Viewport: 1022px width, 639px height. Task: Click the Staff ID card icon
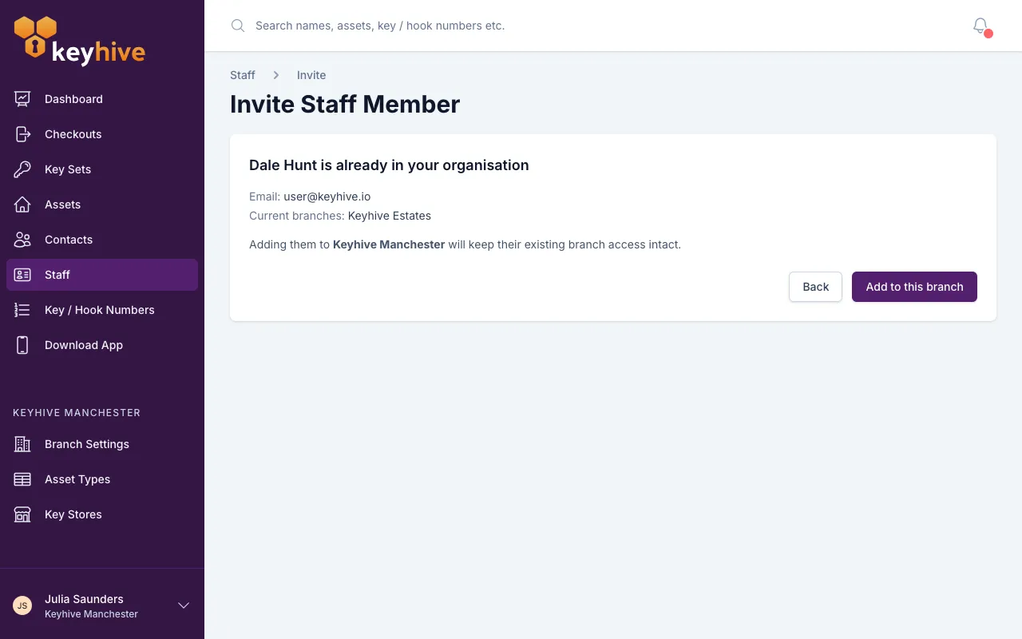pos(22,275)
